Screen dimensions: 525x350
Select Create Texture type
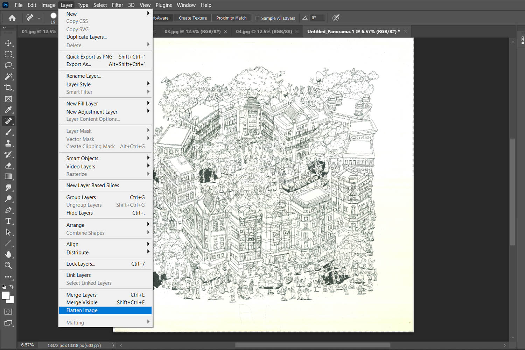point(193,18)
